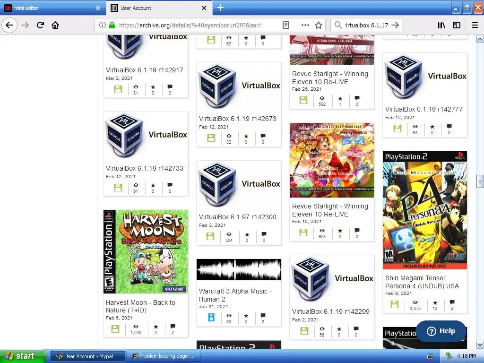
Task: Click the scrollbar down arrow
Action: click(x=480, y=345)
